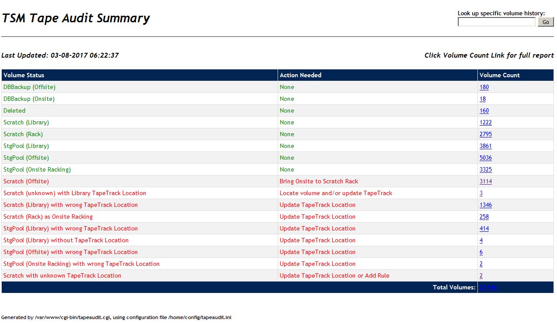557x323 pixels.
Task: Click 'Scratch (Library) with wrong TapeTrack Location'
Action: (x=70, y=205)
